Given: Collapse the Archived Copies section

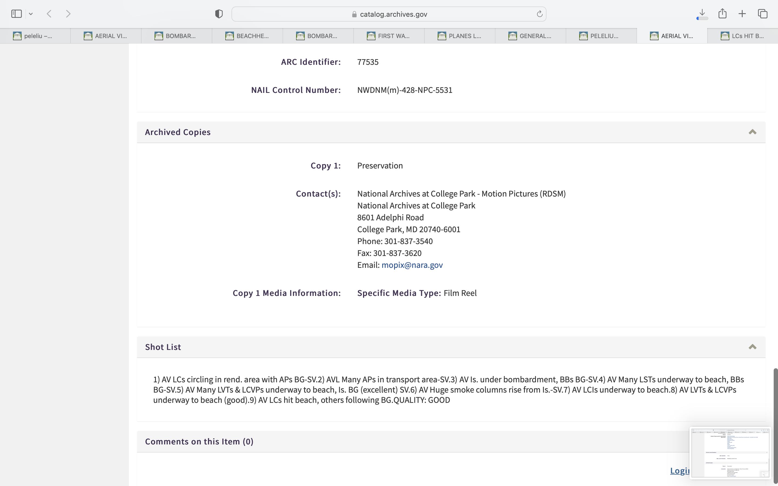Looking at the screenshot, I should tap(752, 132).
